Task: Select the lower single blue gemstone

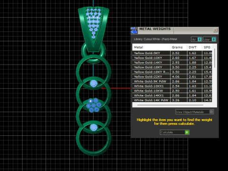Action: [x=94, y=127]
